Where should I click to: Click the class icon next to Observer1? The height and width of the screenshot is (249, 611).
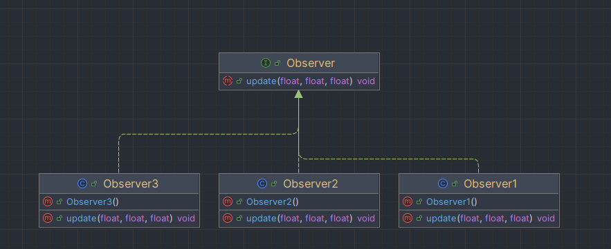443,183
